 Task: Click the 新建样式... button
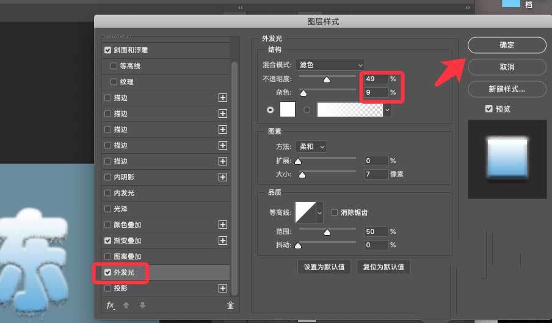pyautogui.click(x=507, y=89)
